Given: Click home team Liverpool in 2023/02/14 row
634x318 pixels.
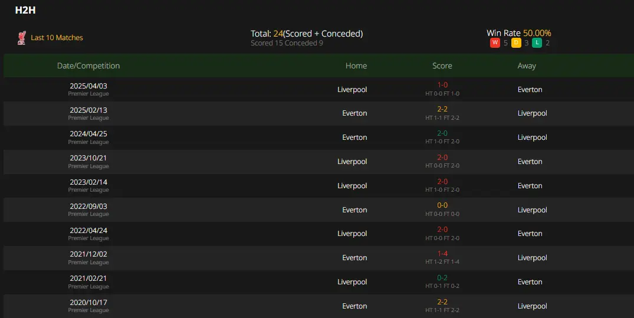Looking at the screenshot, I should tap(352, 186).
